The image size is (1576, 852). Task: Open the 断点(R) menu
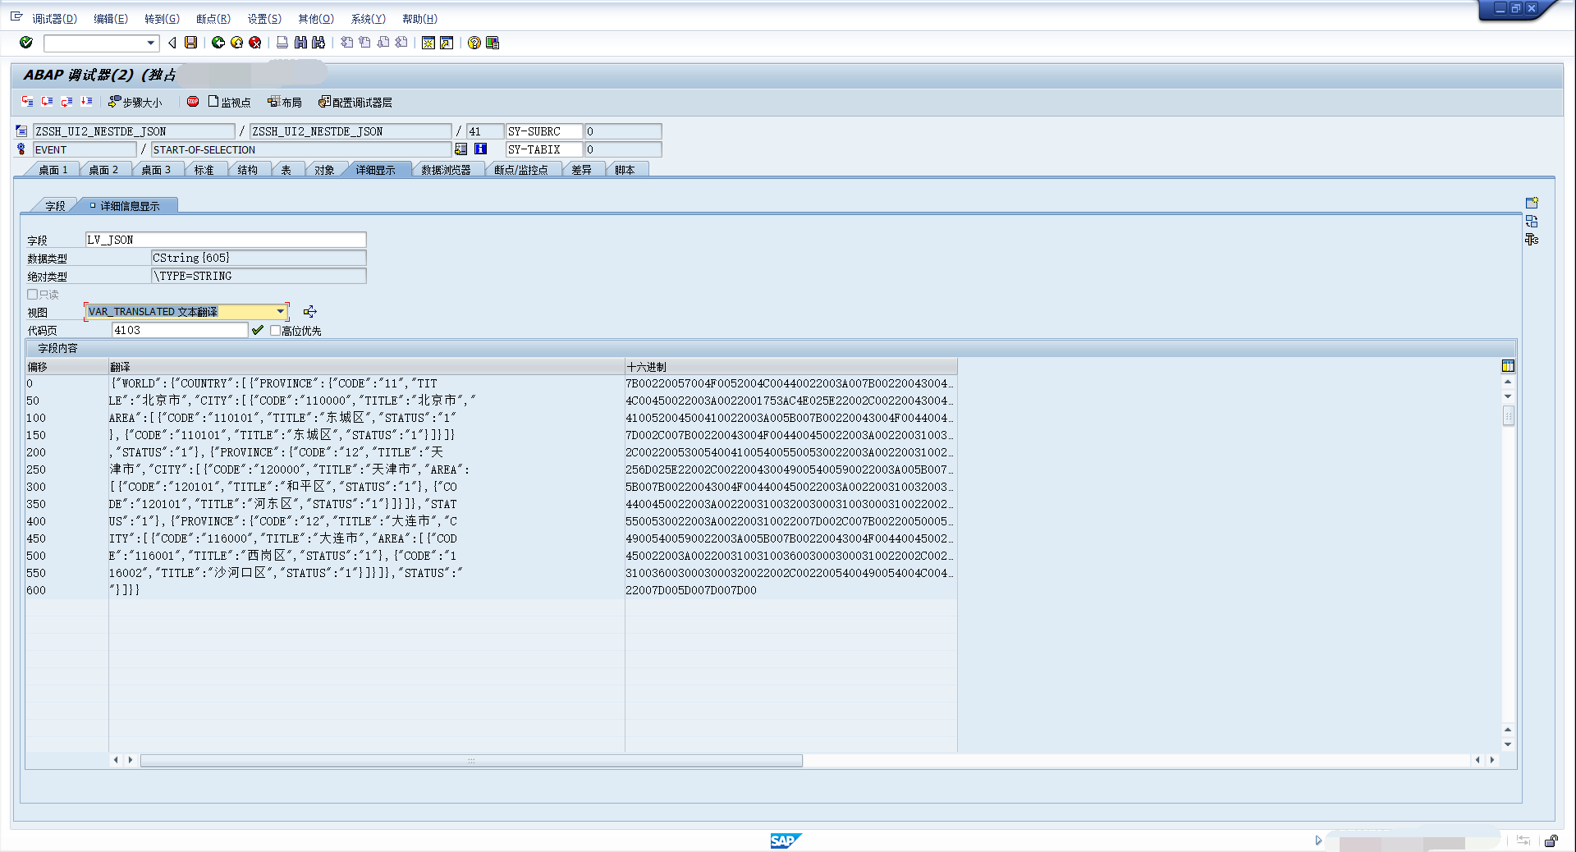click(213, 19)
